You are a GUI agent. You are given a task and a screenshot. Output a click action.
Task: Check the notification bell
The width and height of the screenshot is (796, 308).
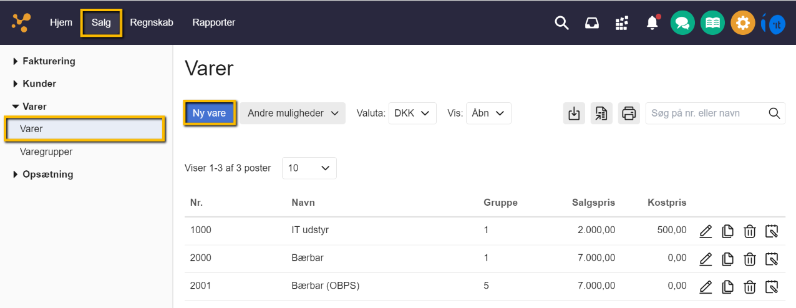pyautogui.click(x=653, y=23)
